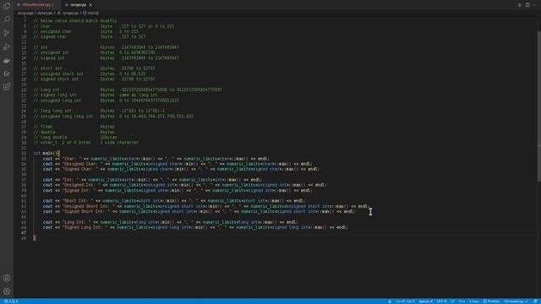Click the '// long double' comment line
Viewport: 541px width, 304px height.
click(75, 137)
